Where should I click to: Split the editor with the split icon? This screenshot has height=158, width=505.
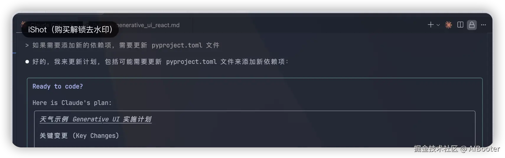coord(460,25)
